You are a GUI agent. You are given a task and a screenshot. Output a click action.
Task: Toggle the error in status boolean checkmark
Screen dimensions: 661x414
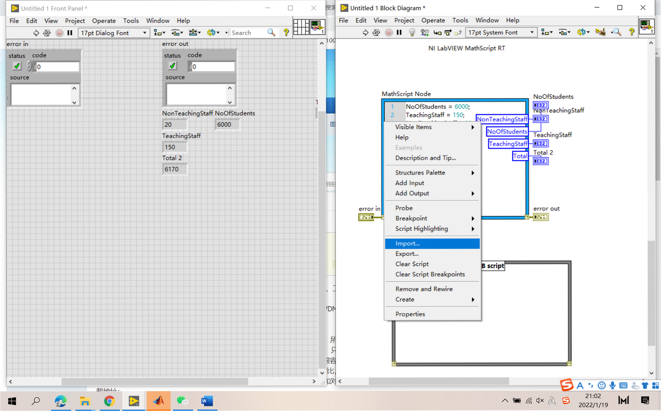pos(17,65)
